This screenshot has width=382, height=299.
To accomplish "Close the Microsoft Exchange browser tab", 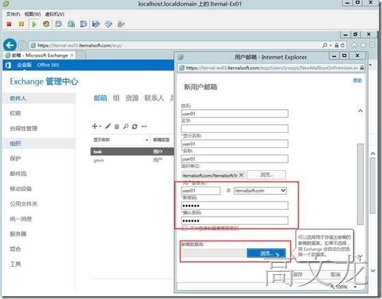I will pos(72,56).
